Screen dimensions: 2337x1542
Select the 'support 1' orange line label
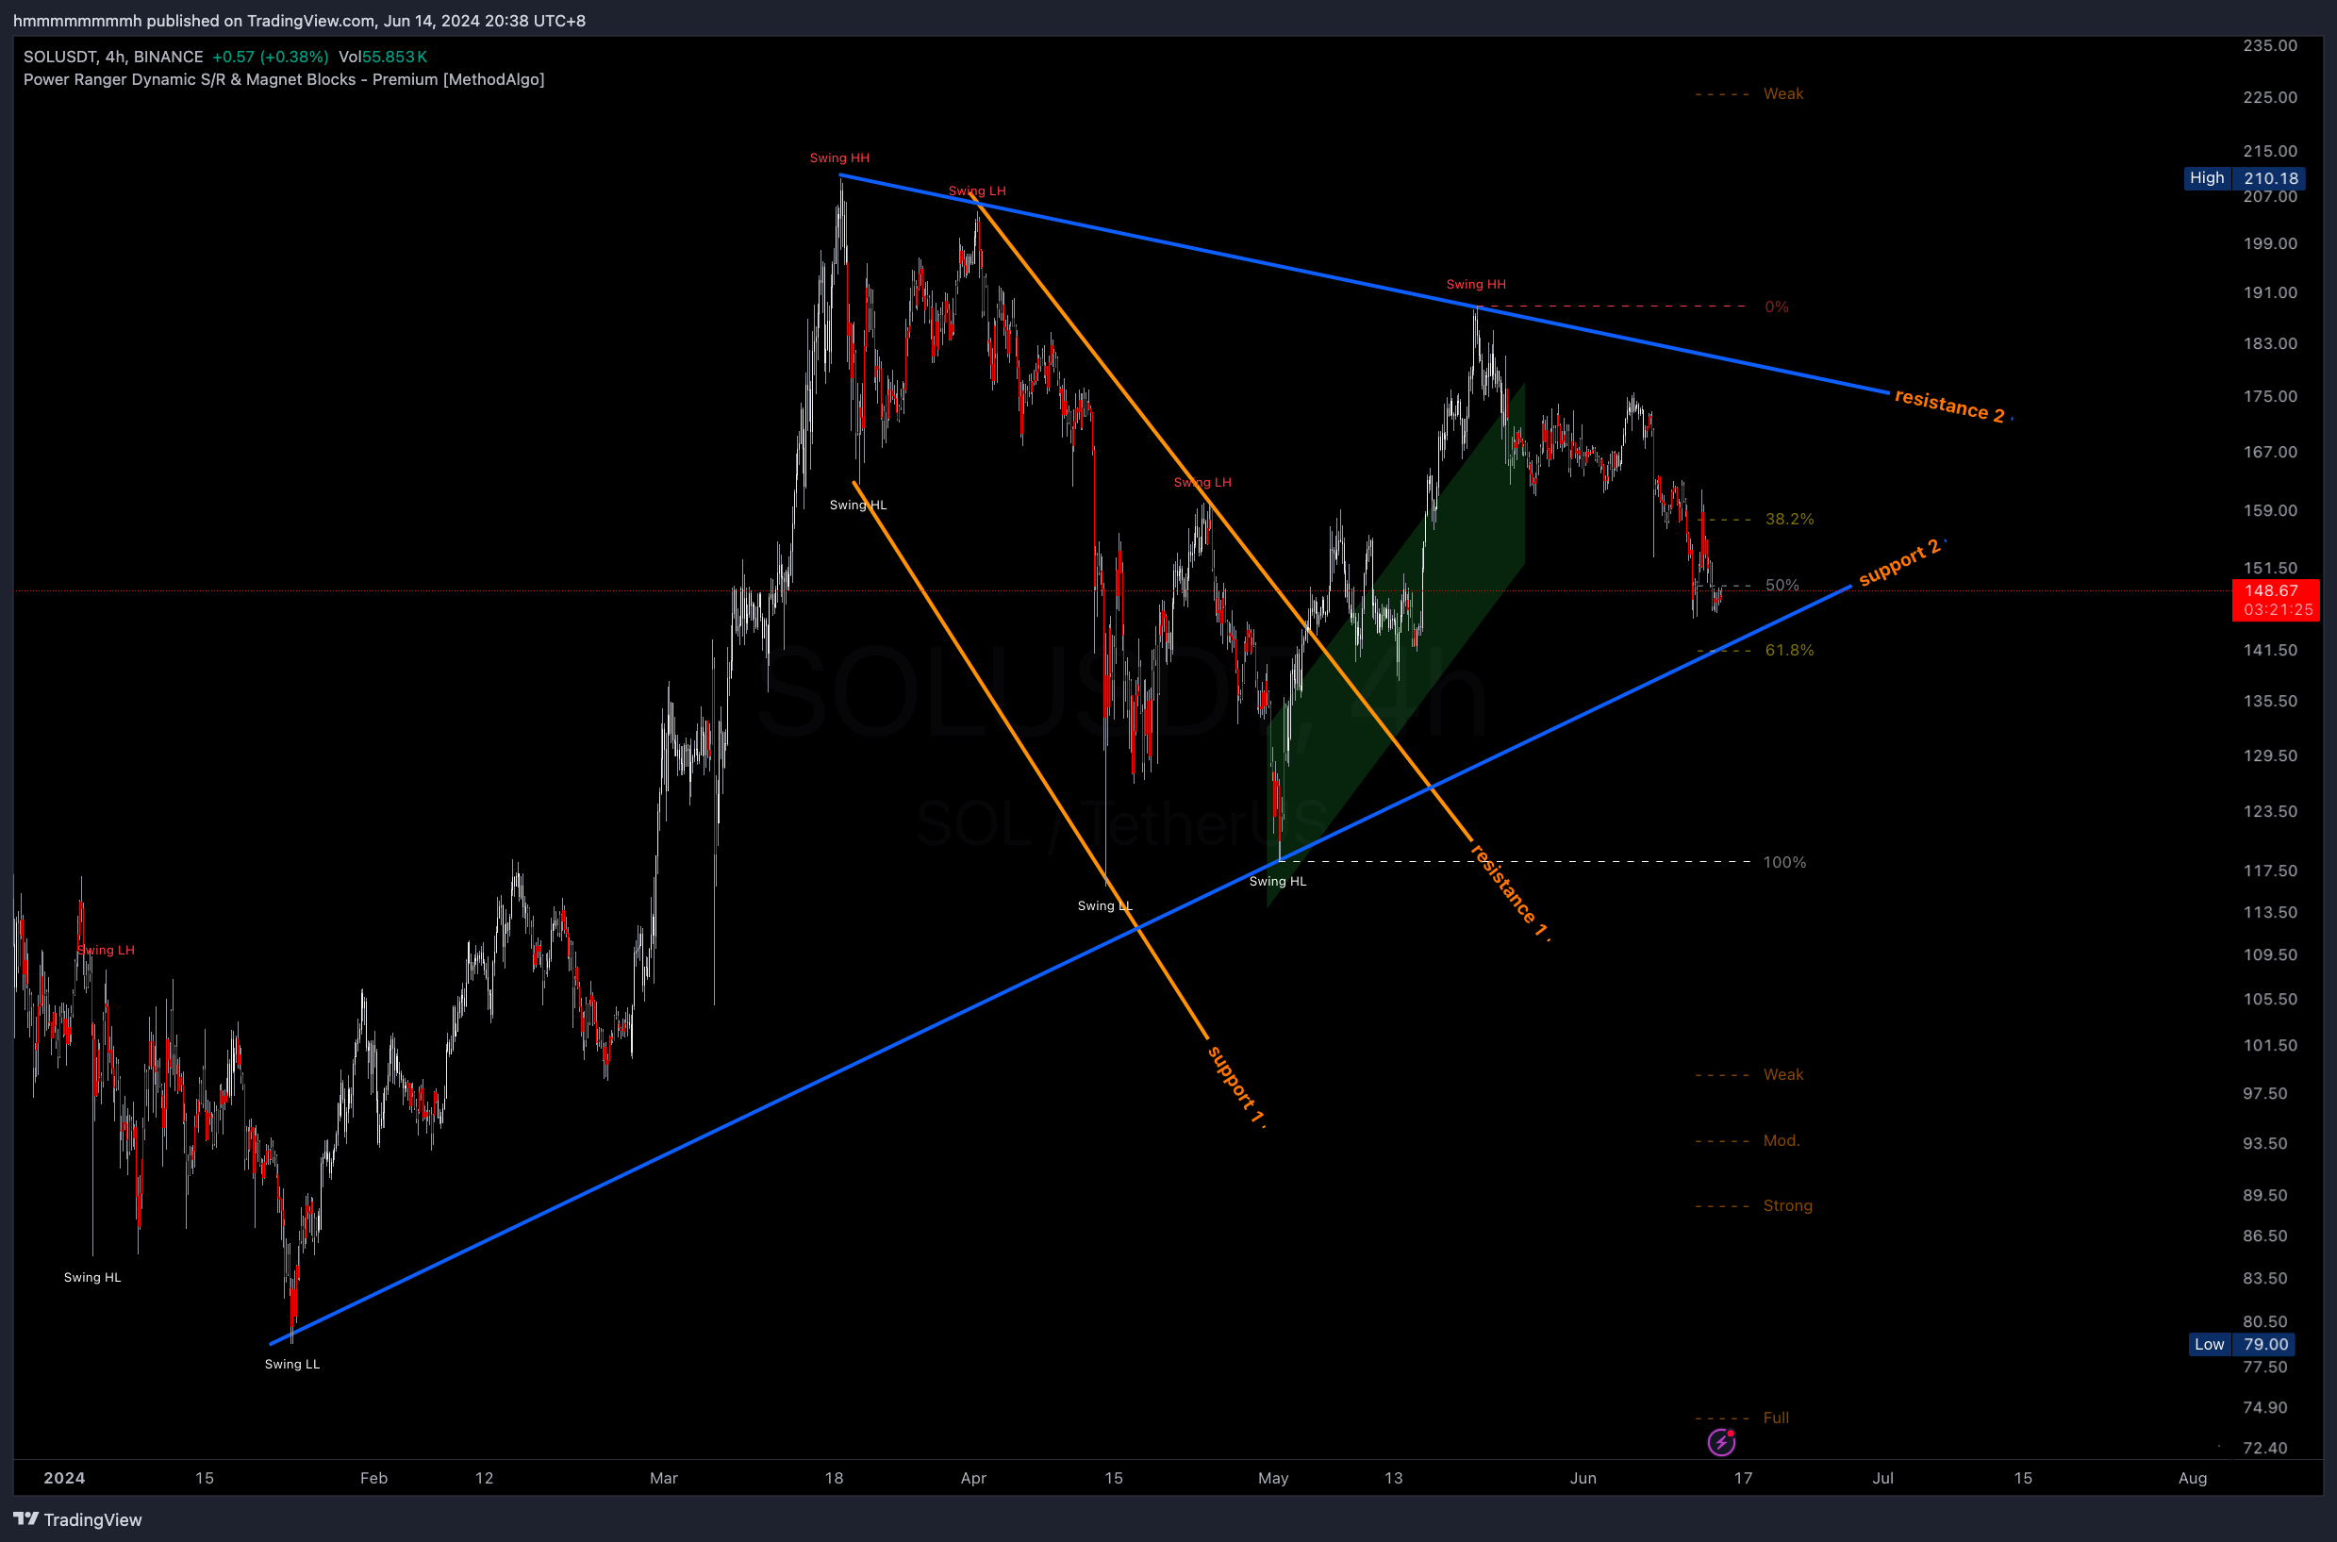point(1235,1085)
